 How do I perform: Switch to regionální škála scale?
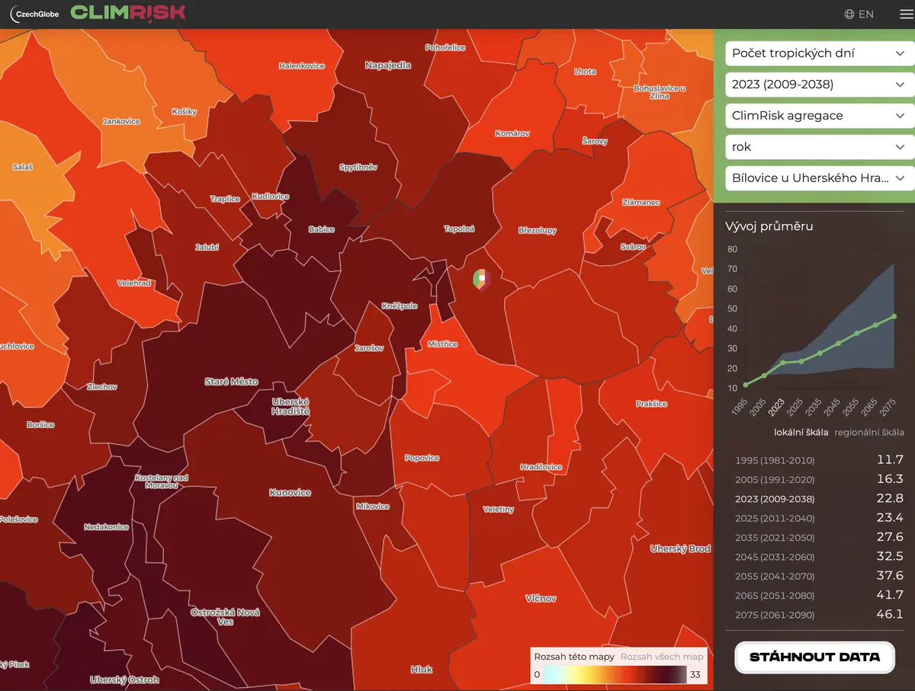click(x=869, y=432)
